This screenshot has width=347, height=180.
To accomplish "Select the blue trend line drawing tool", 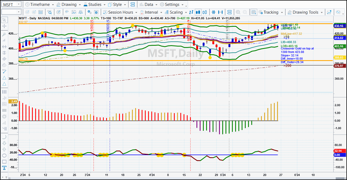I will coord(4,71).
